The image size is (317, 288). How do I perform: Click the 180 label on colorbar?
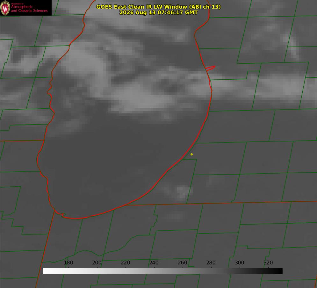[68, 263]
